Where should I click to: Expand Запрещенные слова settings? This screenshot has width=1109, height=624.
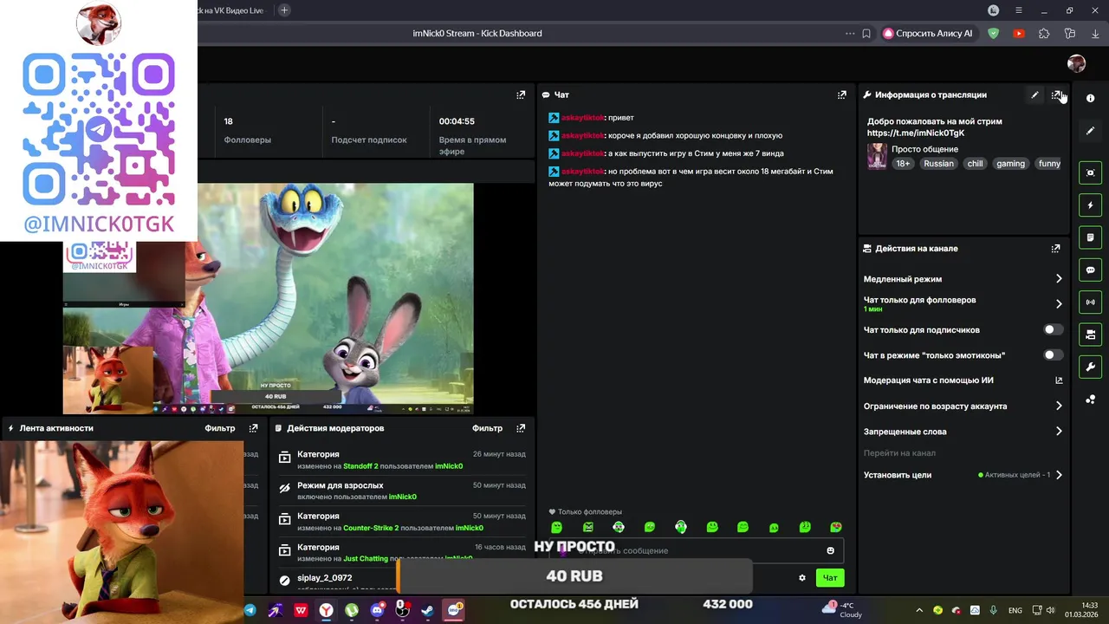click(963, 432)
